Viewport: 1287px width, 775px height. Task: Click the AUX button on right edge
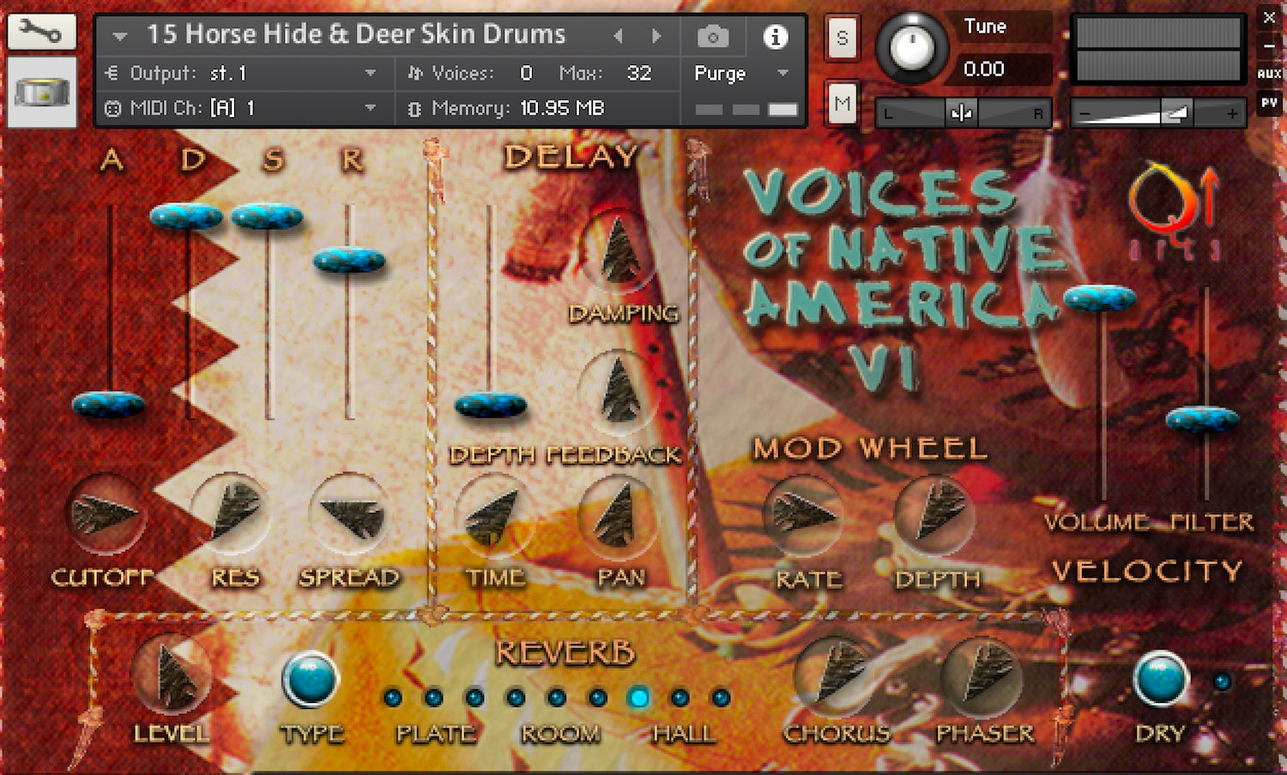[x=1269, y=74]
